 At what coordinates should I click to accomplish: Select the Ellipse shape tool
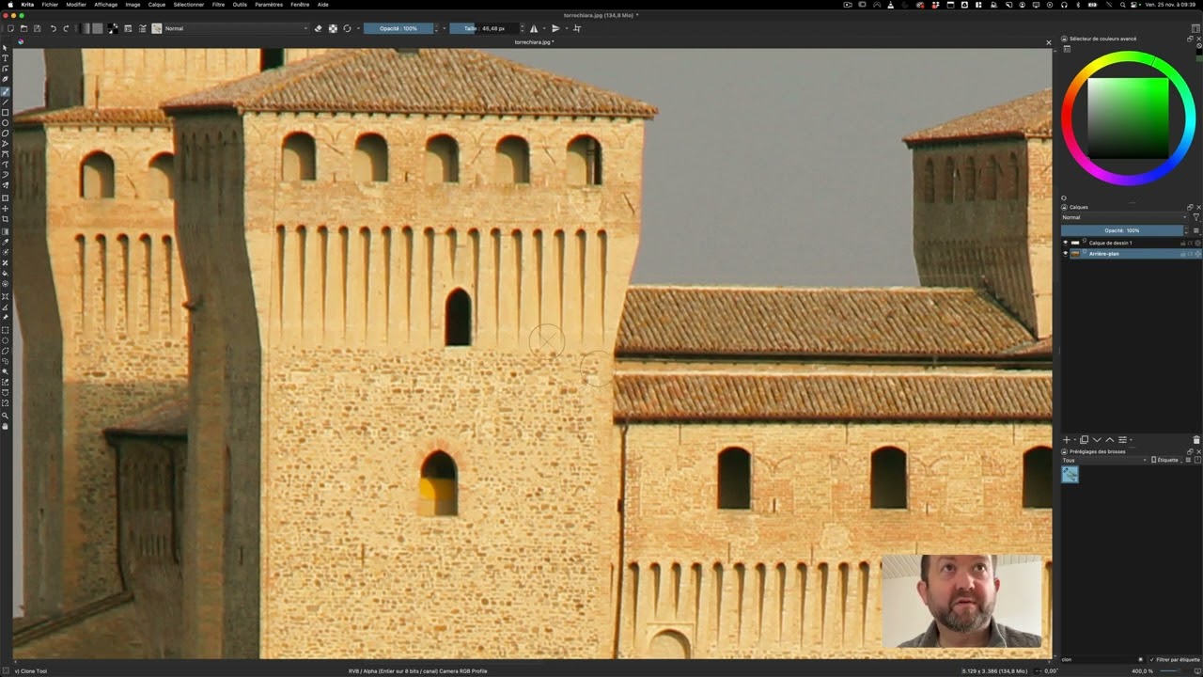click(6, 123)
